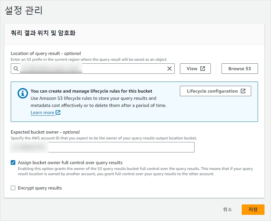
Task: Save settings with the orange 저장 button
Action: [x=253, y=210]
